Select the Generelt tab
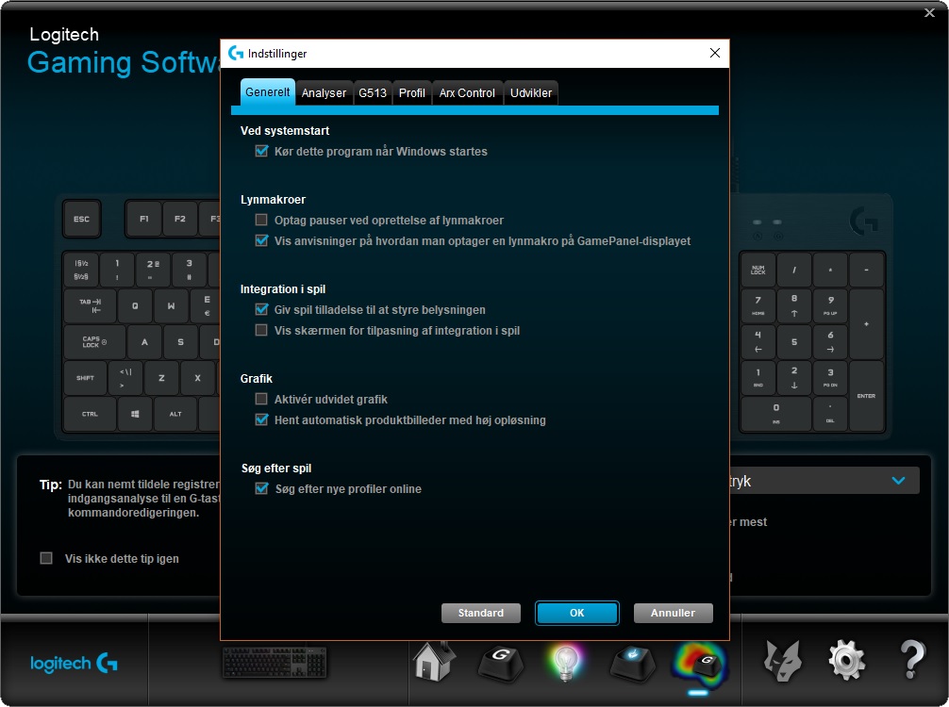Viewport: 949px width, 707px height. (268, 92)
